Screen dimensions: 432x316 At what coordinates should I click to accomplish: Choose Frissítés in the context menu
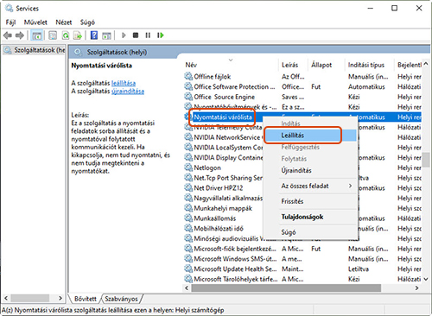pos(310,201)
